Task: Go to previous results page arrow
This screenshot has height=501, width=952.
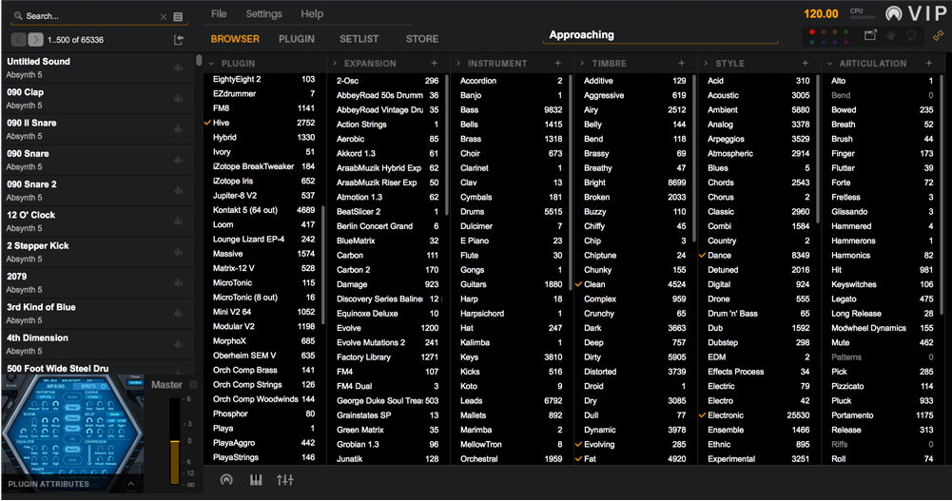Action: tap(19, 39)
